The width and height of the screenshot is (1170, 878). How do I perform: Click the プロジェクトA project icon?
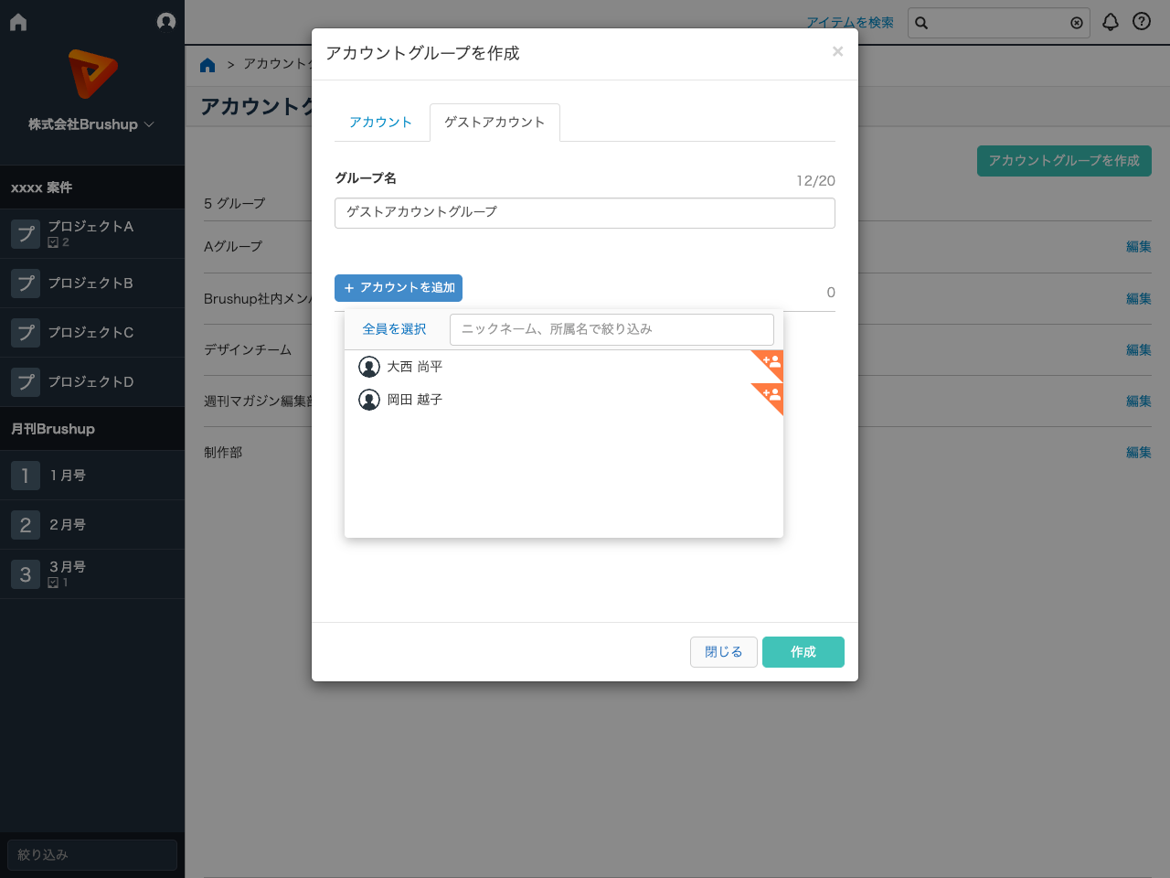coord(26,234)
